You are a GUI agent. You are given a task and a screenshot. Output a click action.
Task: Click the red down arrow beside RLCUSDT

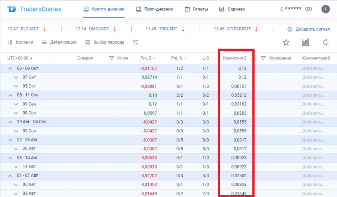point(44,29)
